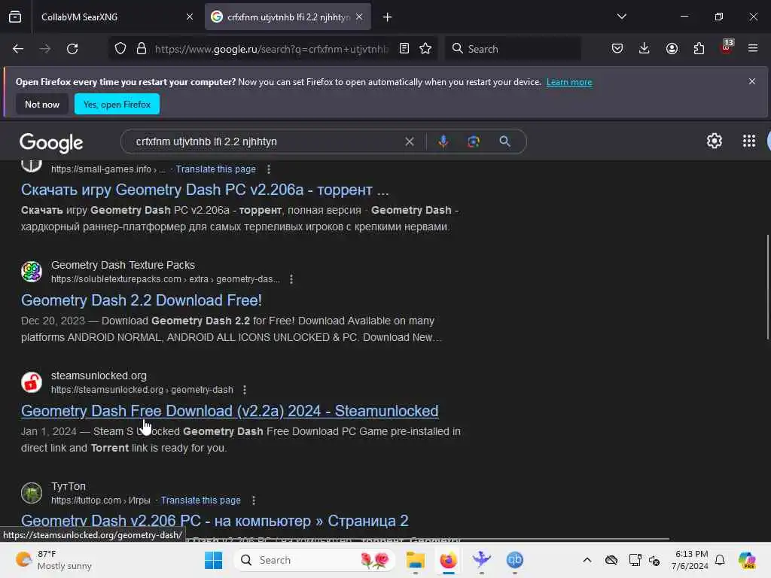Click the Not now button

click(x=42, y=104)
